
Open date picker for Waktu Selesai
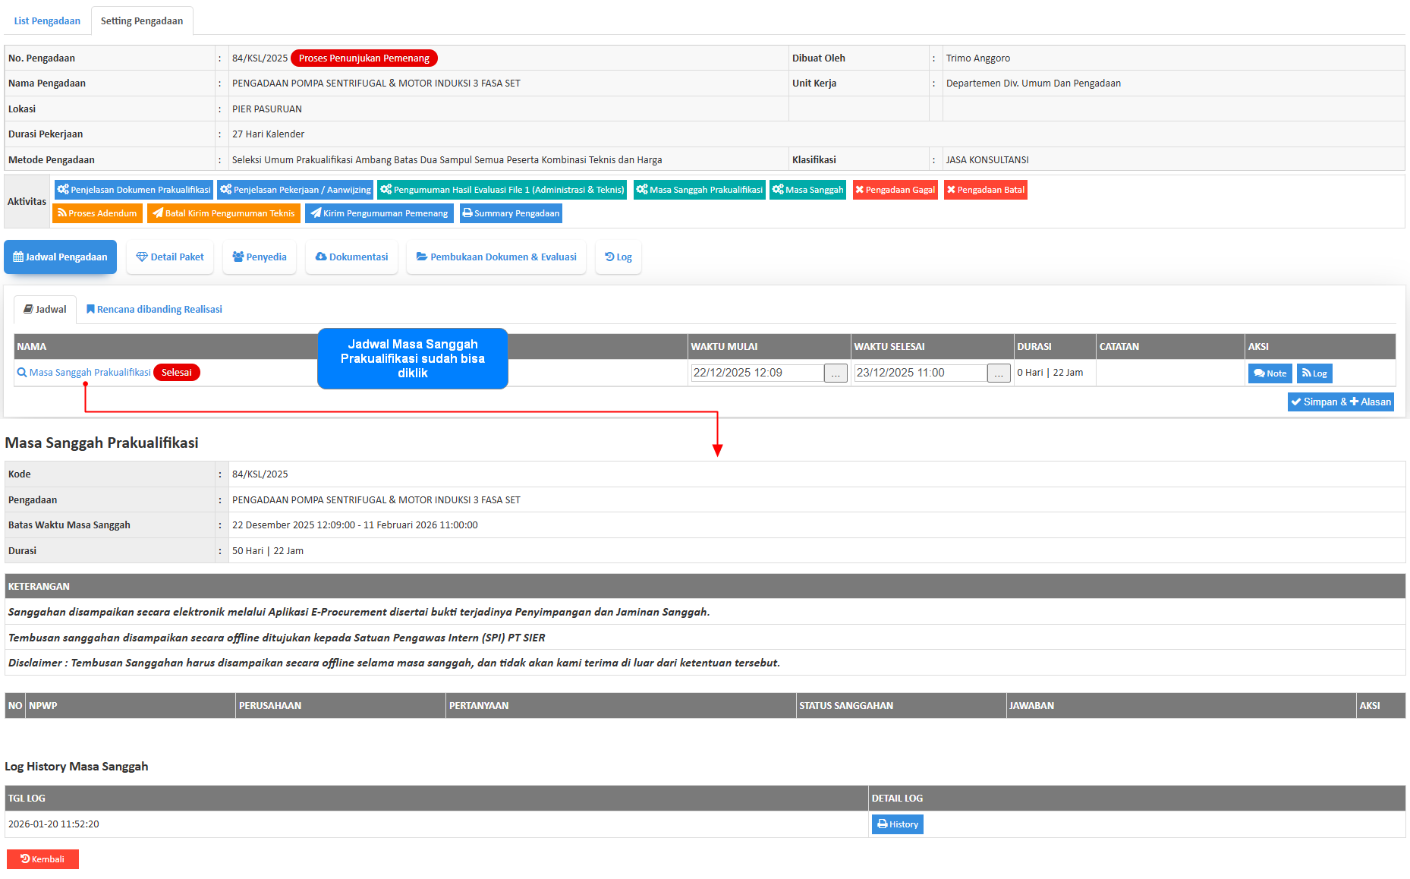click(999, 373)
